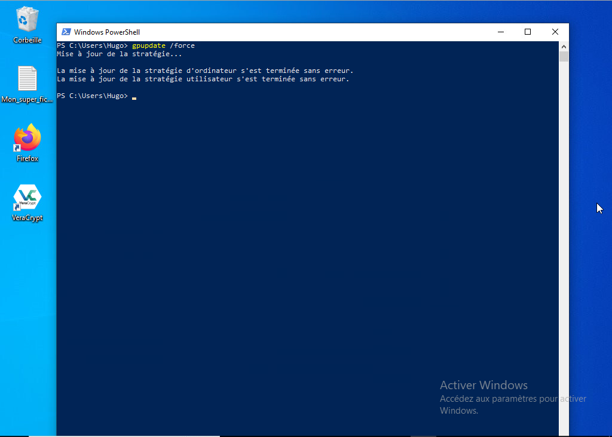Click the "Windows PowerShell" title bar text

[106, 32]
